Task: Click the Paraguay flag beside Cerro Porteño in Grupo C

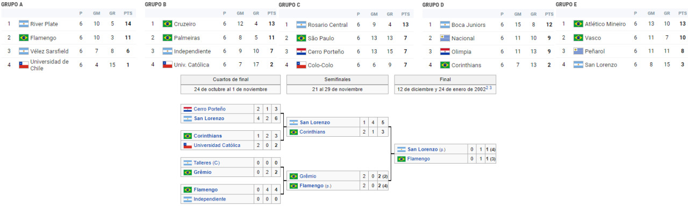Action: (x=301, y=51)
